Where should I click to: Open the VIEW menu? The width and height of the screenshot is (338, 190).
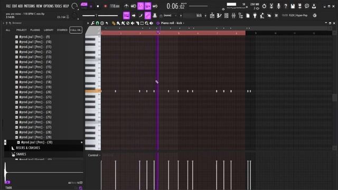[39, 6]
